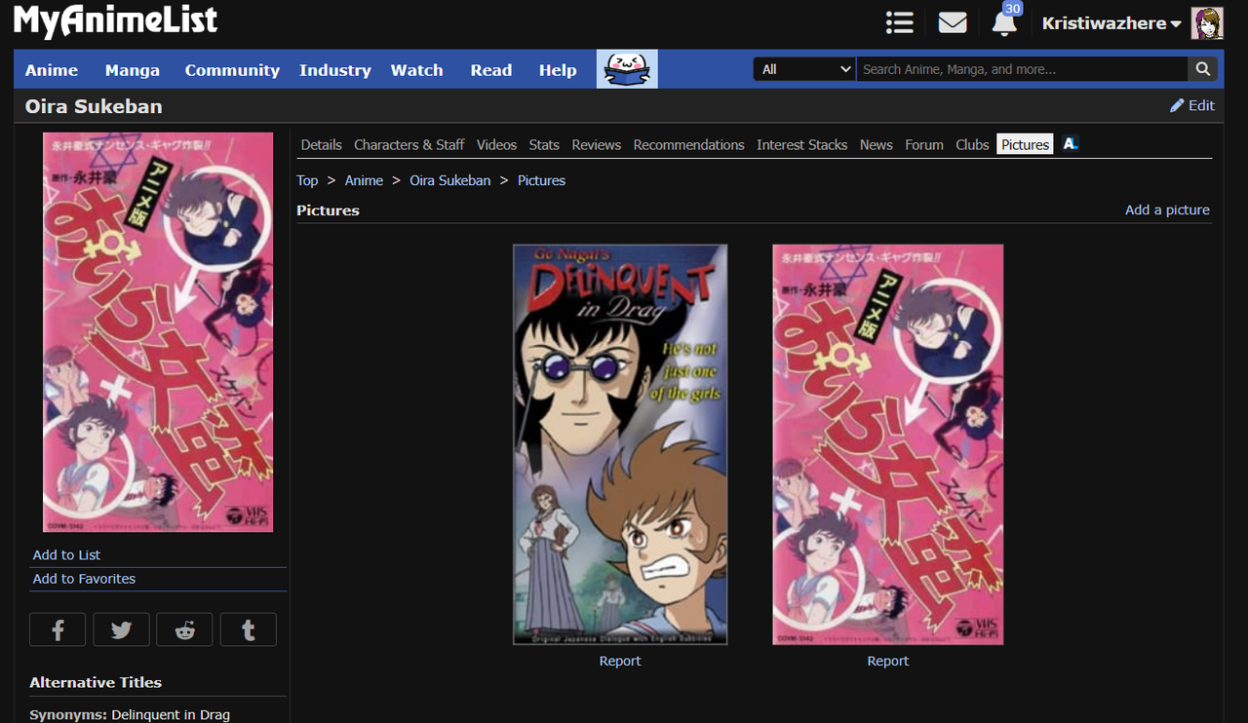Report the pink Japanese VHS picture
The width and height of the screenshot is (1248, 723).
pos(887,661)
